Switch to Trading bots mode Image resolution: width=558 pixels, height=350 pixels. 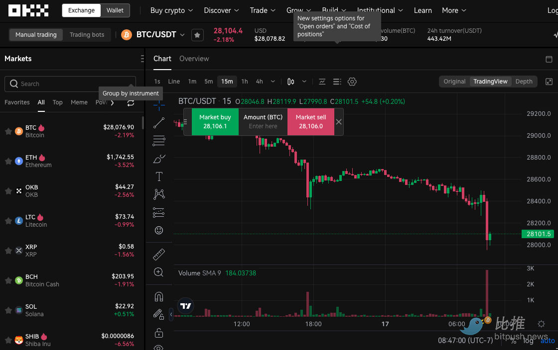[87, 35]
